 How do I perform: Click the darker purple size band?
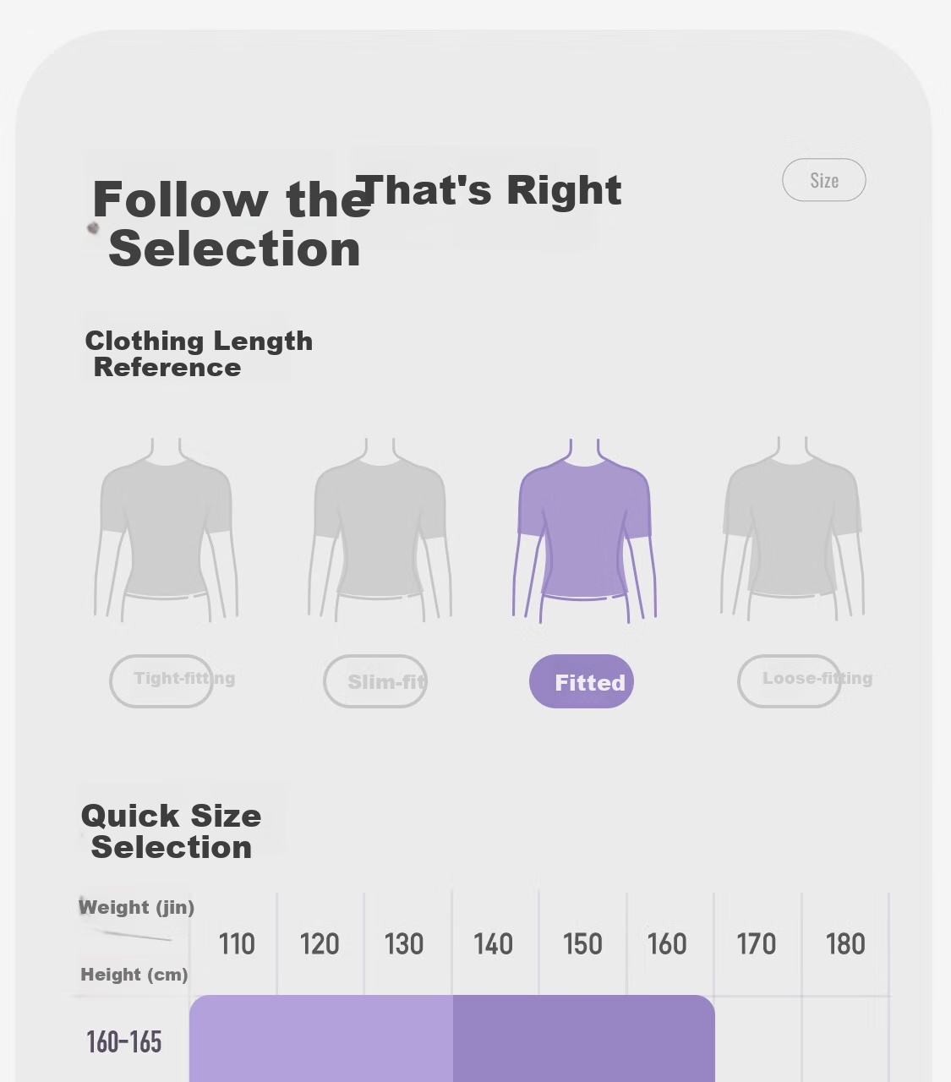(x=584, y=1038)
